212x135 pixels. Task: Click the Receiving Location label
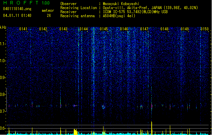pyautogui.click(x=79, y=8)
